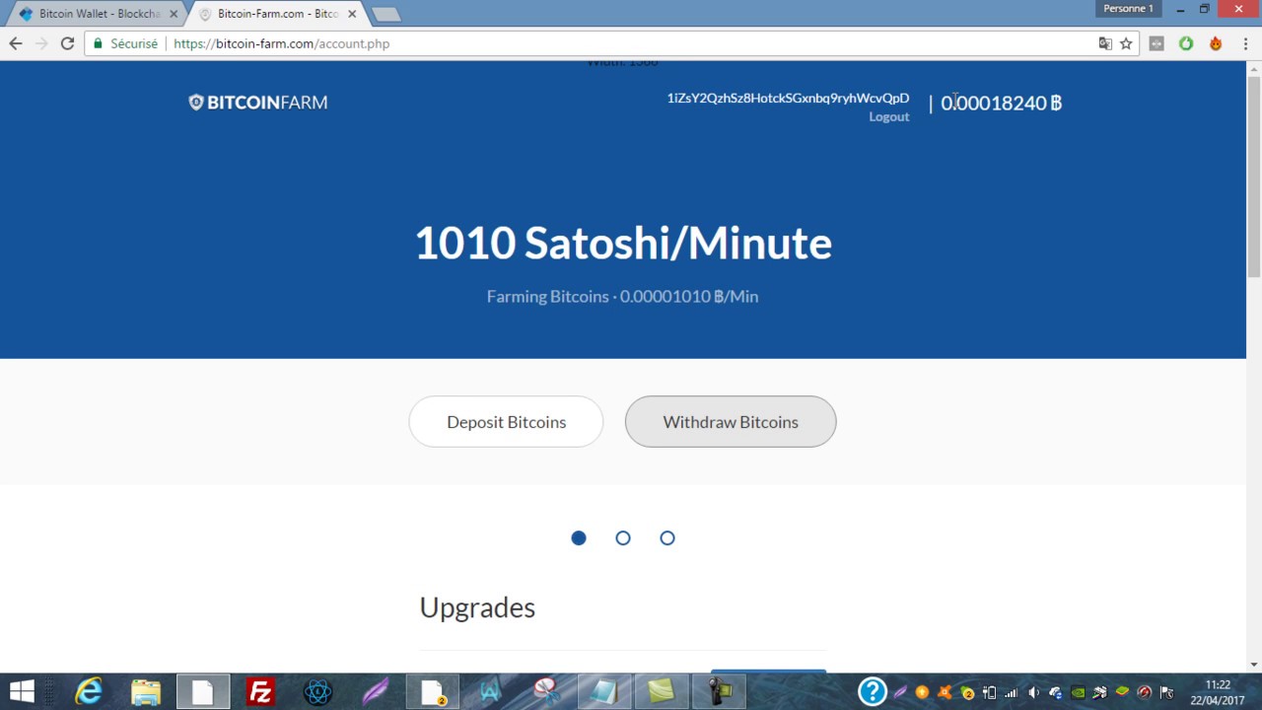Open the camcorder recorder taskbar app
Viewport: 1262px width, 710px height.
719,691
